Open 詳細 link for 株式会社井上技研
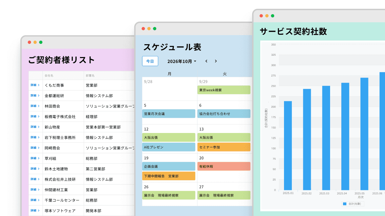 [x=35, y=179]
